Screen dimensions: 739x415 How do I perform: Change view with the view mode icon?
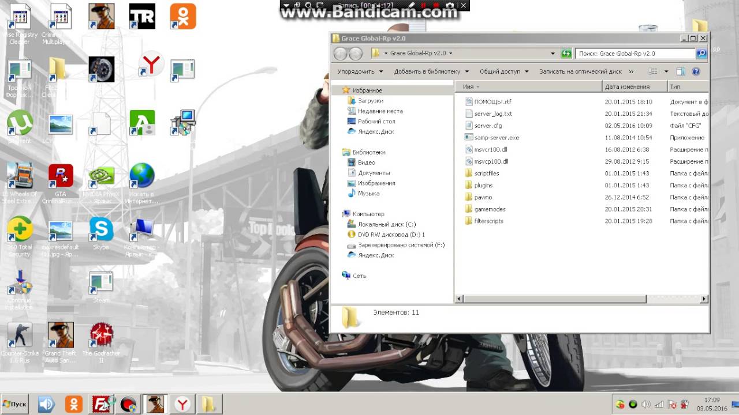(653, 71)
